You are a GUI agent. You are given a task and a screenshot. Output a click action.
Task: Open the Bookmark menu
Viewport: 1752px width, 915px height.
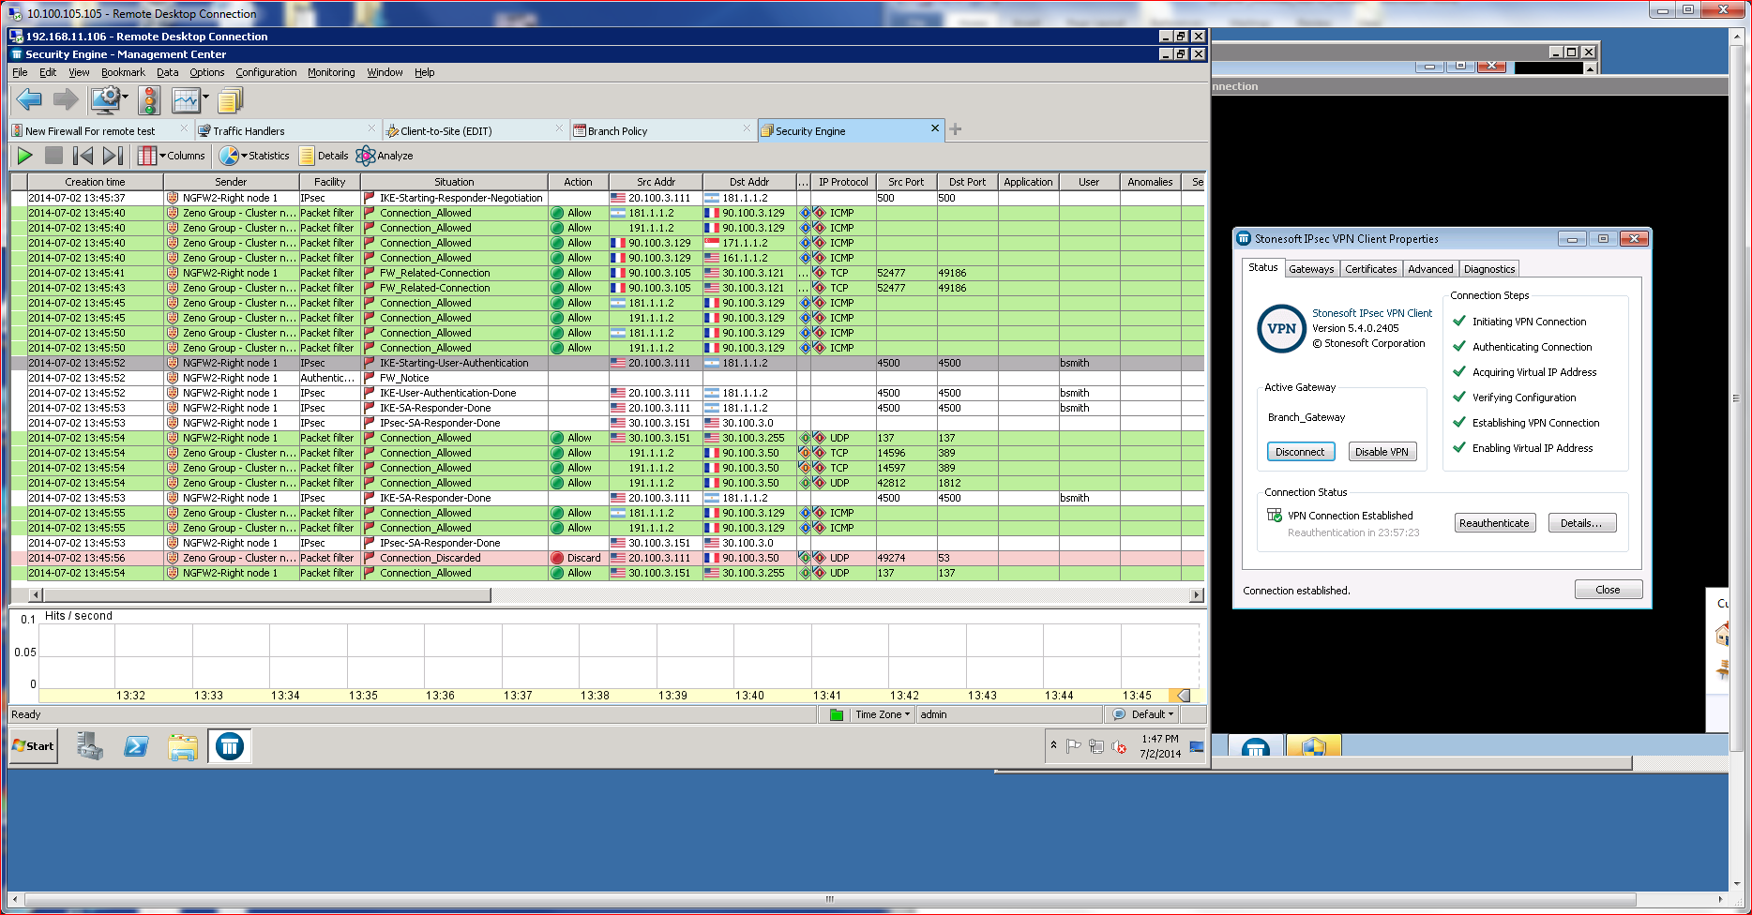click(123, 72)
